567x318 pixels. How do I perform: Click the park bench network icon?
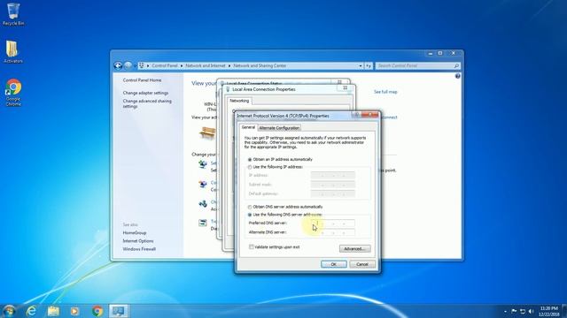tap(207, 132)
